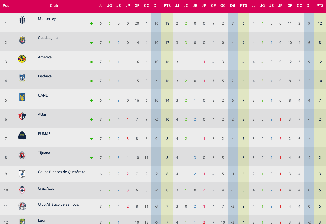The width and height of the screenshot is (326, 224).
Task: Open the UANL club name
Action: (x=43, y=95)
